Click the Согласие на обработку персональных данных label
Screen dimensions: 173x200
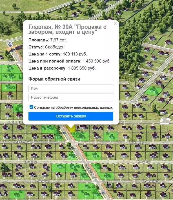click(x=73, y=108)
